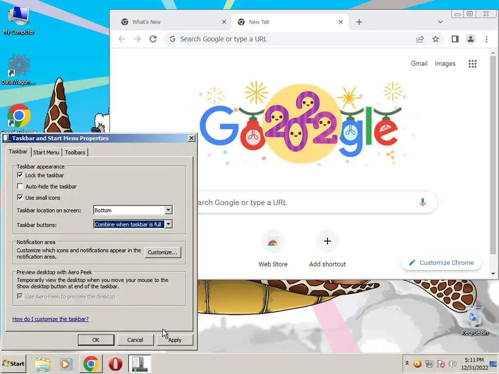Open Windows Explorer from taskbar
The width and height of the screenshot is (499, 374).
[42, 364]
